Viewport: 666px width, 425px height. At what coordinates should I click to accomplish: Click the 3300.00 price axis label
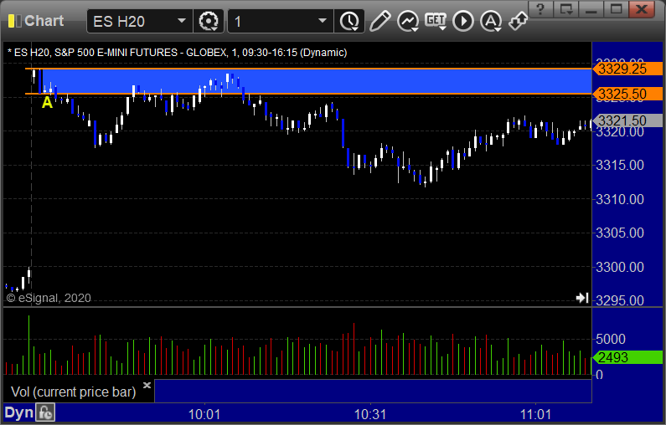[620, 267]
